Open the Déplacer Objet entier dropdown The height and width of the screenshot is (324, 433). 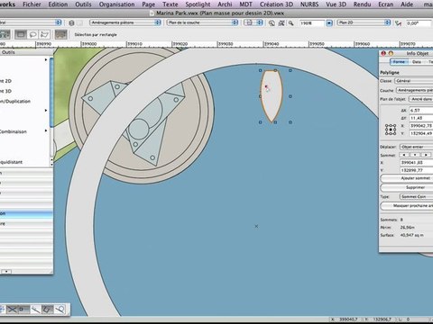pos(416,147)
